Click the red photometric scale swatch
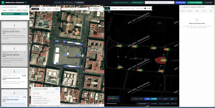Screen dimensions: 215x108 109,98
